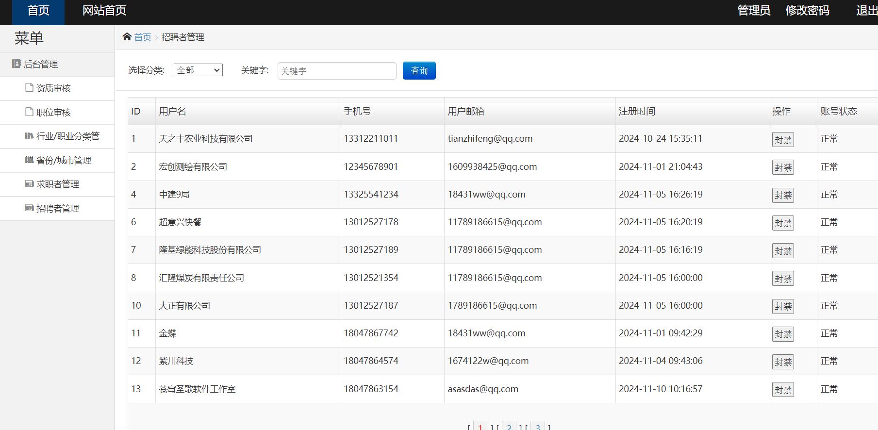Image resolution: width=878 pixels, height=430 pixels.
Task: Click 封禁 for 苍穹圣歌软件工作室
Action: coord(783,390)
